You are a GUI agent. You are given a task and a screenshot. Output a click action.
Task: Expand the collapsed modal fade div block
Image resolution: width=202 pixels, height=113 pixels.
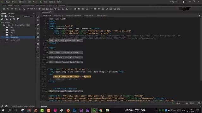coord(47,62)
